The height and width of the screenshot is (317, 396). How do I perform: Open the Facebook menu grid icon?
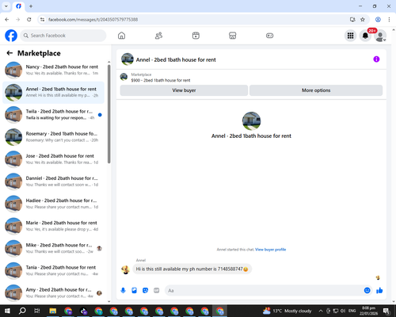(350, 36)
